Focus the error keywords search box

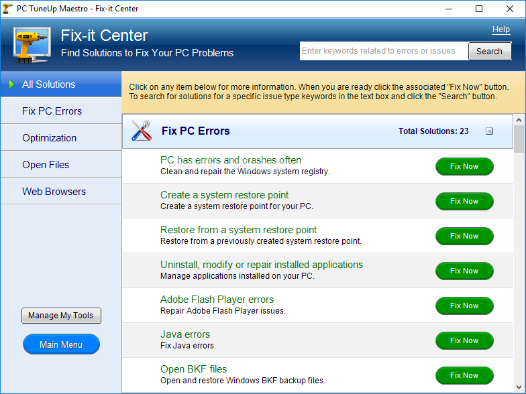[384, 51]
